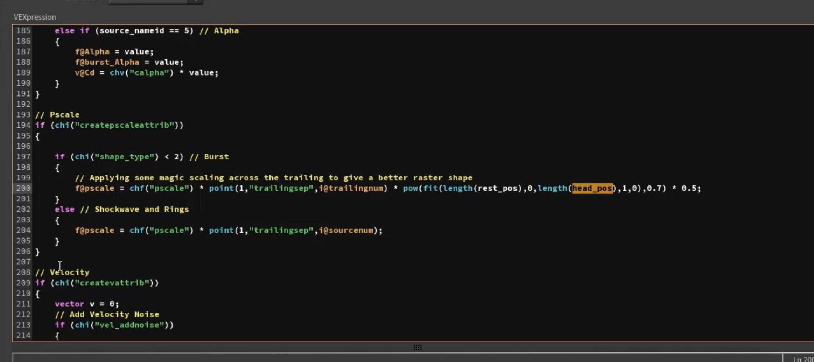
Task: Click the Run Over combo box field
Action: click(x=155, y=1)
